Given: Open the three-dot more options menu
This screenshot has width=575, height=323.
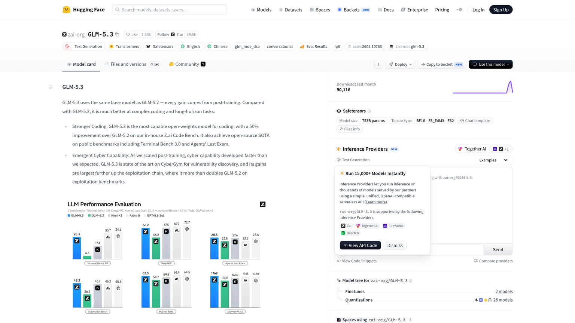Looking at the screenshot, I should (x=379, y=64).
